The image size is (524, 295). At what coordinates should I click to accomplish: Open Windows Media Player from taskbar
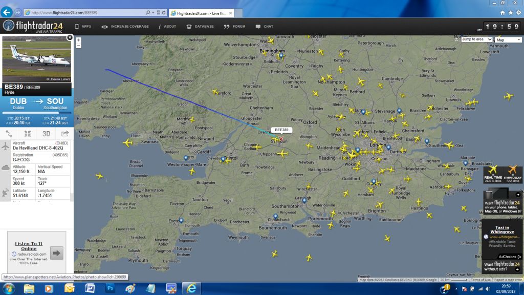[49, 288]
